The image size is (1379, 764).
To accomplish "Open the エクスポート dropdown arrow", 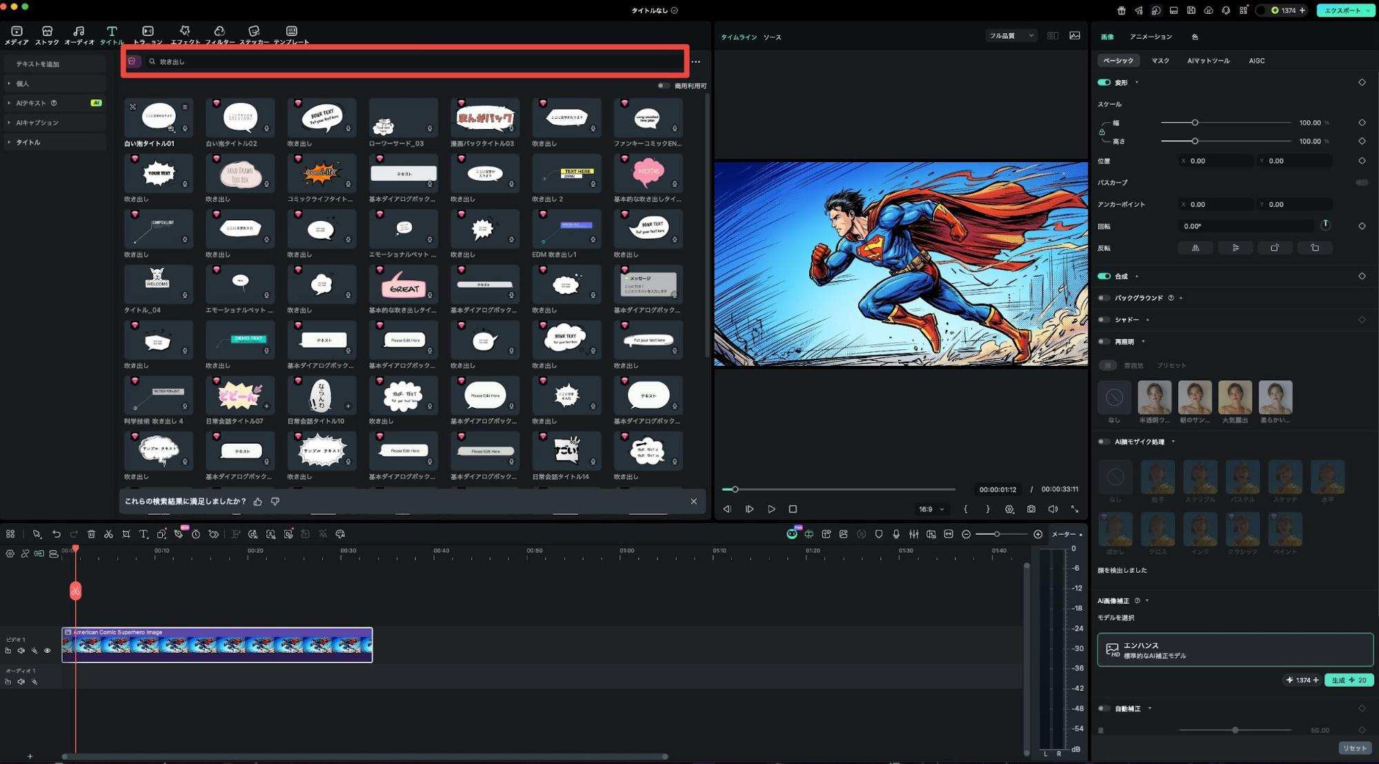I will click(1368, 10).
